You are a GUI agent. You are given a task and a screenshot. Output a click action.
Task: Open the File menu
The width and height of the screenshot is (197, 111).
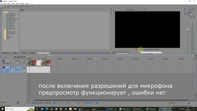[2, 3]
